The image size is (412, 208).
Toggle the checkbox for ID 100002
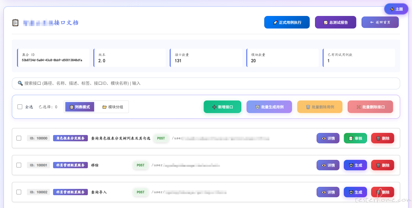point(19,192)
